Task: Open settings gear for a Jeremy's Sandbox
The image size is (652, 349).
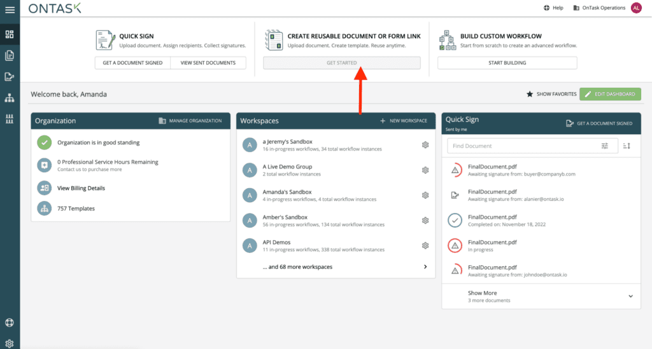Action: click(x=425, y=145)
